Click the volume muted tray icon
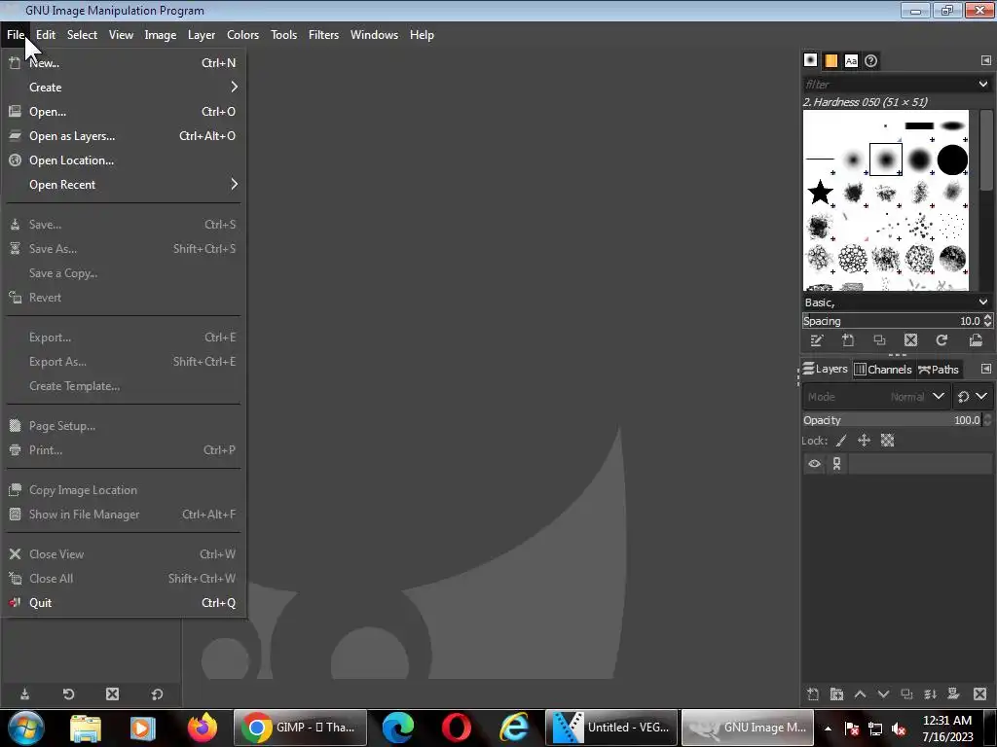 (899, 728)
